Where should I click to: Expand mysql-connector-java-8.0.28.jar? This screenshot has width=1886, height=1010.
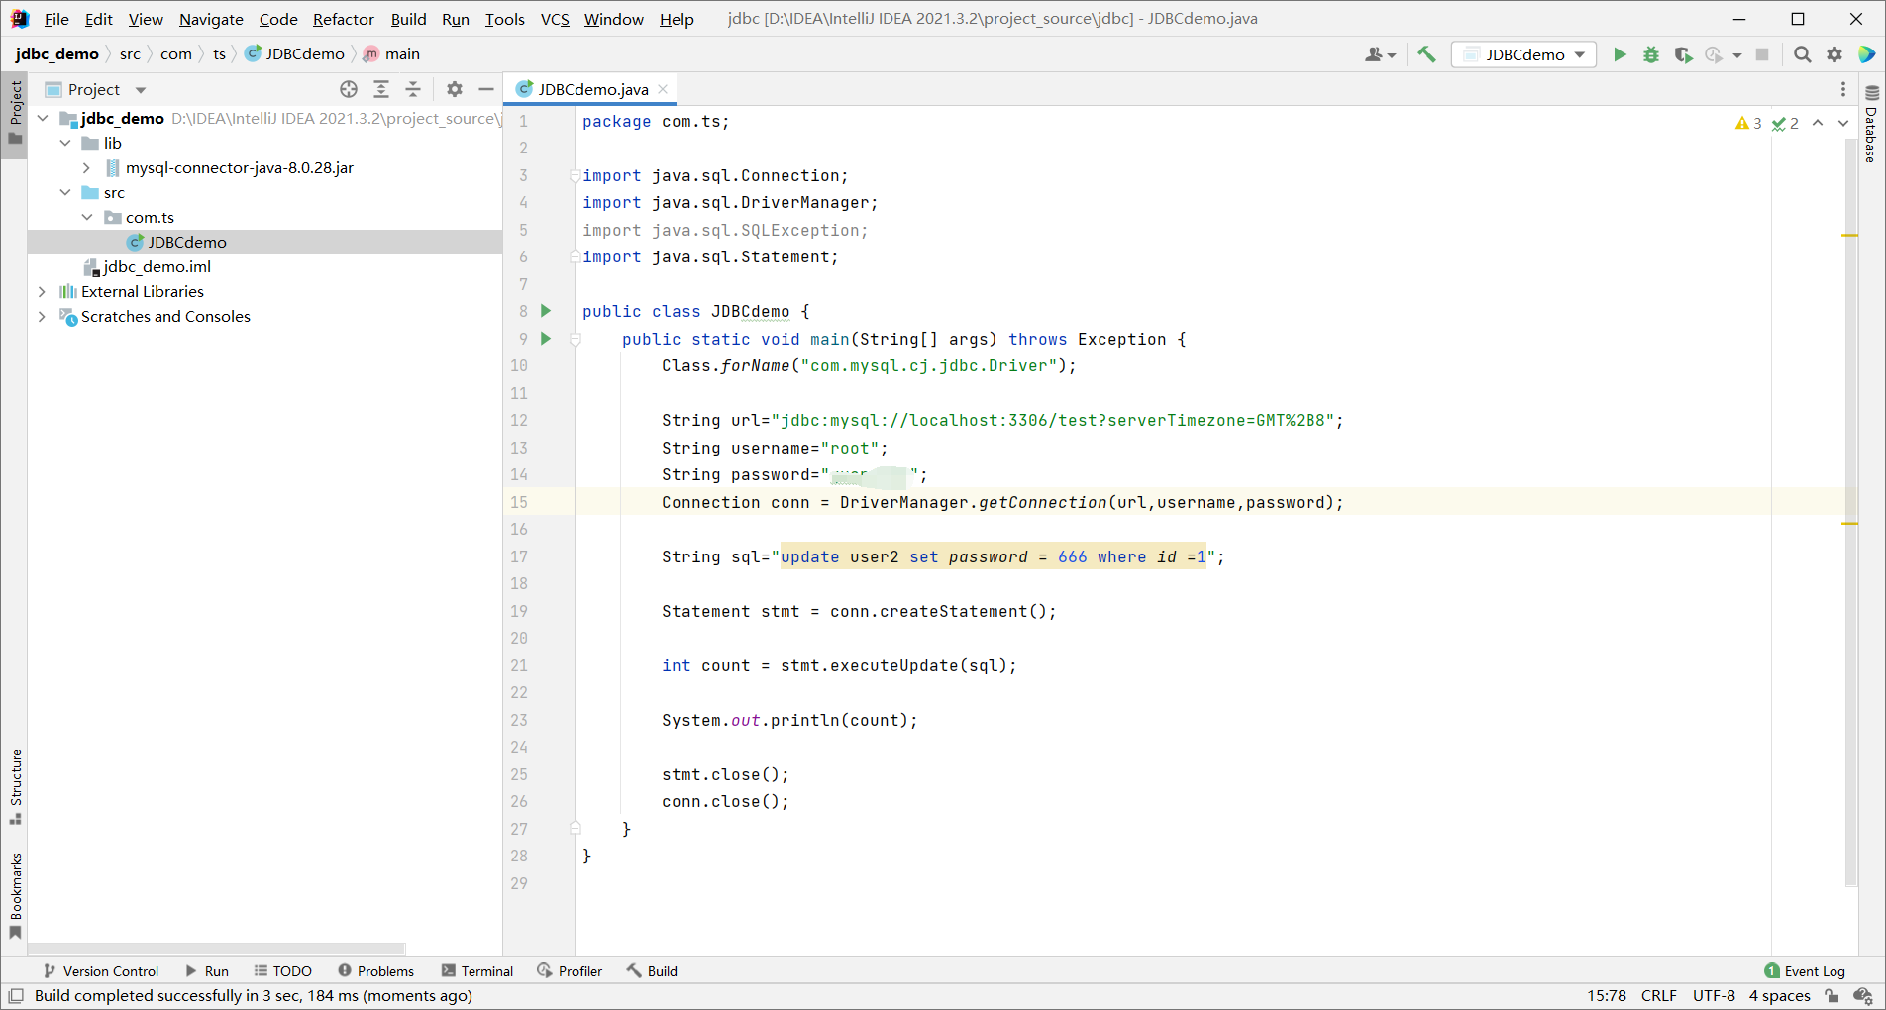click(x=87, y=167)
